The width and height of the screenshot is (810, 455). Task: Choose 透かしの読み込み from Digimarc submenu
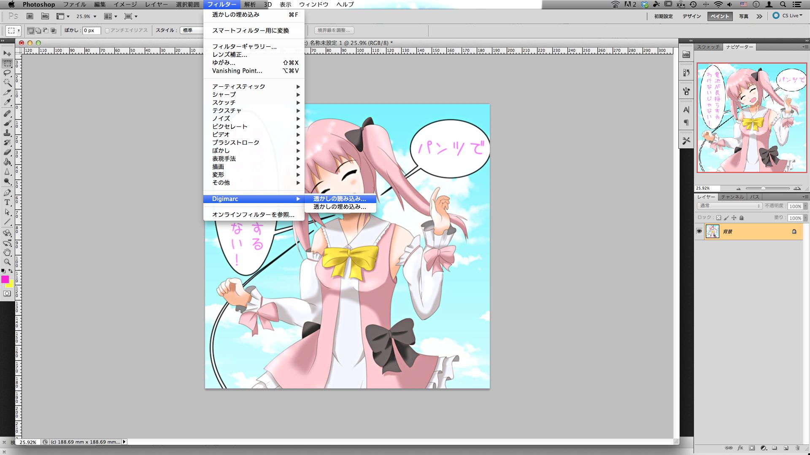coord(340,199)
